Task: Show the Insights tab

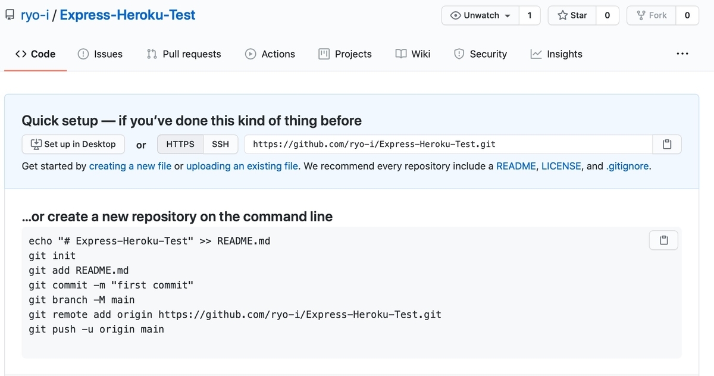Action: tap(556, 54)
